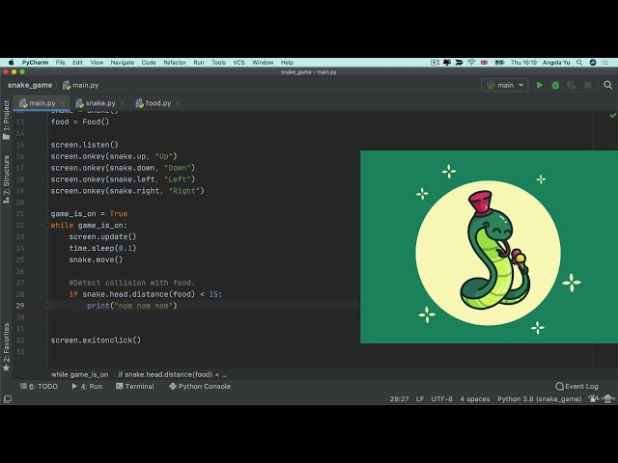This screenshot has width=618, height=463.
Task: Click the fold end marker at line 29
Action: click(x=47, y=306)
